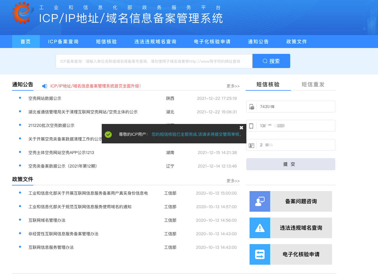This screenshot has width=378, height=275.
Task: Click 更多>> beside 政策文件
Action: click(233, 181)
